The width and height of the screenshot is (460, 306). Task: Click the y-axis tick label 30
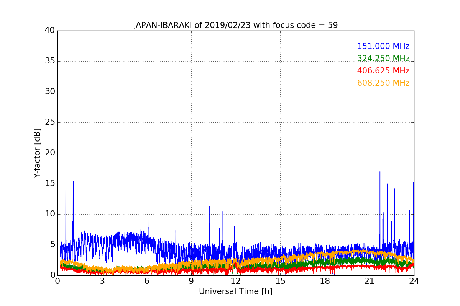(x=50, y=92)
